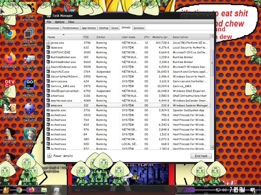Switch to the Performance tab
The width and height of the screenshot is (261, 195).
click(x=70, y=28)
